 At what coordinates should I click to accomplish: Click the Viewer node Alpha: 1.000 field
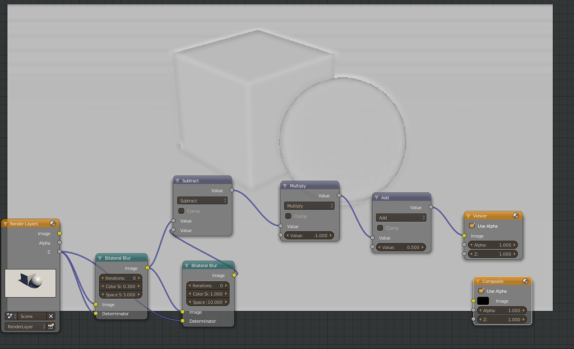point(493,245)
